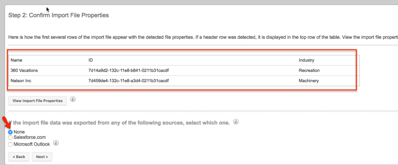This screenshot has height=165, width=398.
Task: Click the Name column header
Action: (16, 60)
